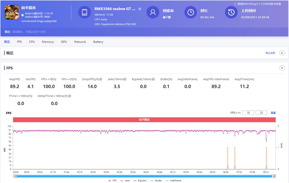The width and height of the screenshot is (289, 183).
Task: Click help icon next to BigJank(/10min)
Action: [x=153, y=79]
